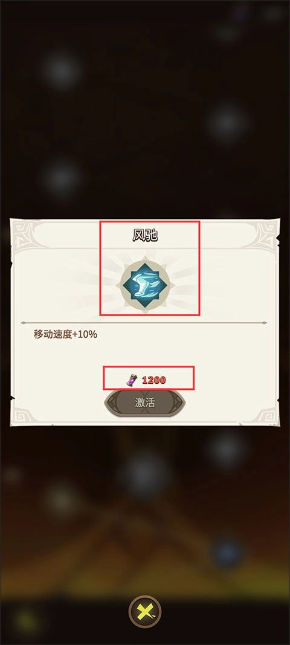This screenshot has width=290, height=645.
Task: Tap the 移动速度+10% description text
Action: click(x=65, y=334)
